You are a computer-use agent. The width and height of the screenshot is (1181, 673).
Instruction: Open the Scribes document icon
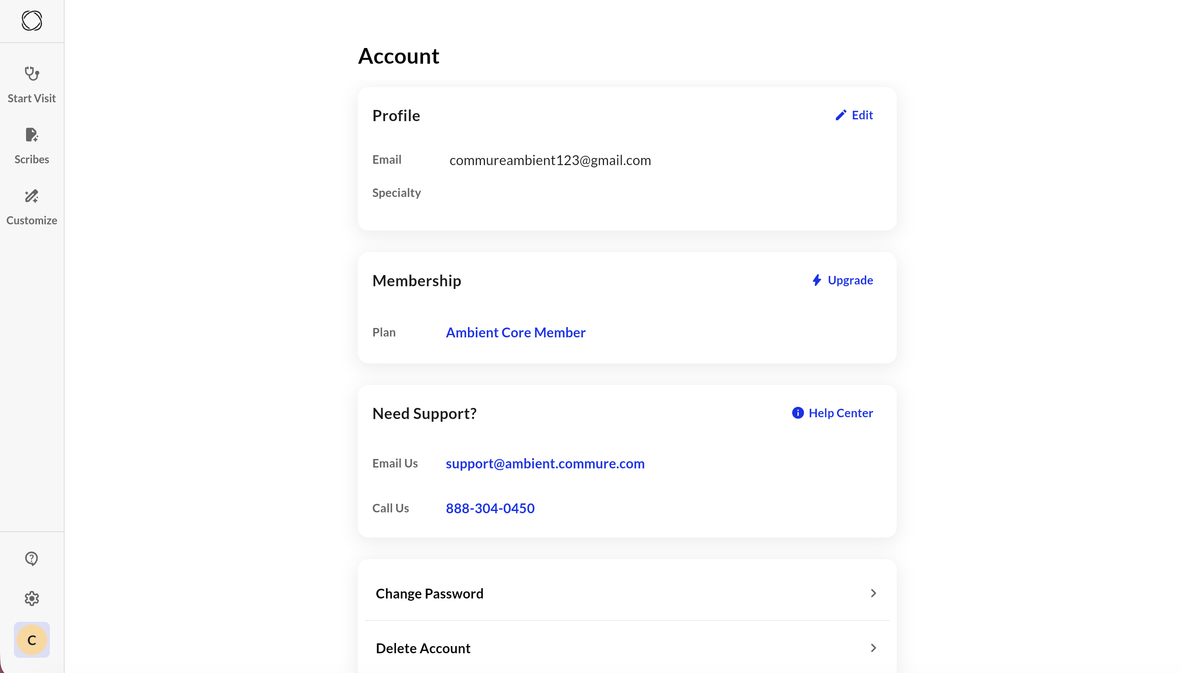coord(31,135)
